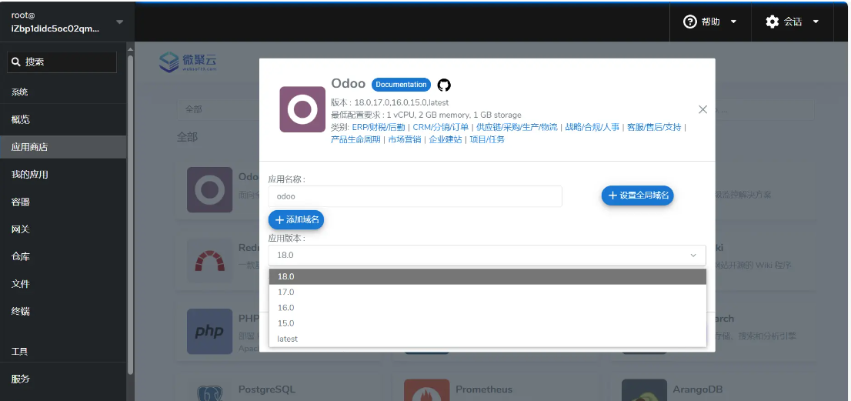Viewport: 851px width, 401px height.
Task: Click the 添加域名 button
Action: [x=296, y=220]
